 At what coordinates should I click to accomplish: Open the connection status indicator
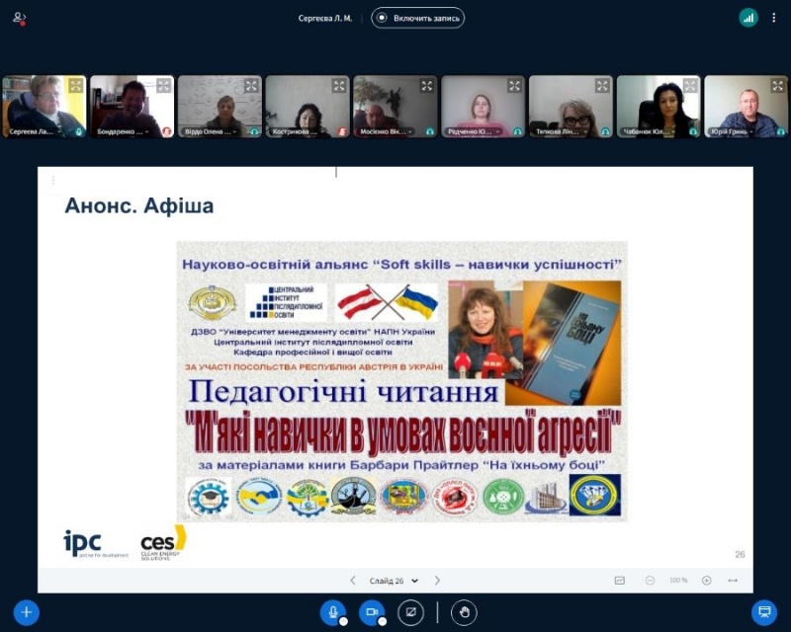click(748, 18)
